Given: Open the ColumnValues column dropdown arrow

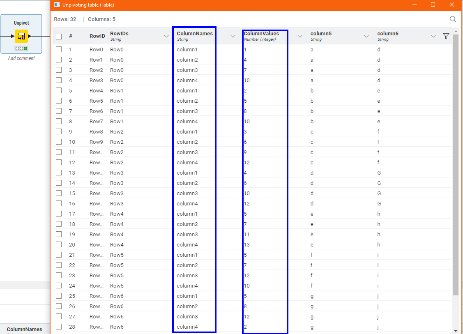Looking at the screenshot, I should coord(300,36).
